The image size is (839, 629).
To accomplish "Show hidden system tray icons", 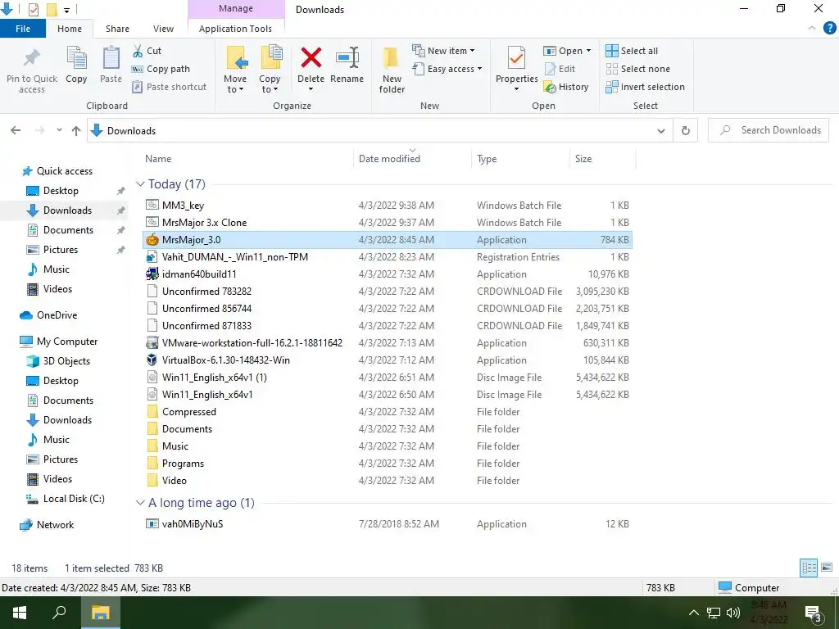I will coord(693,613).
